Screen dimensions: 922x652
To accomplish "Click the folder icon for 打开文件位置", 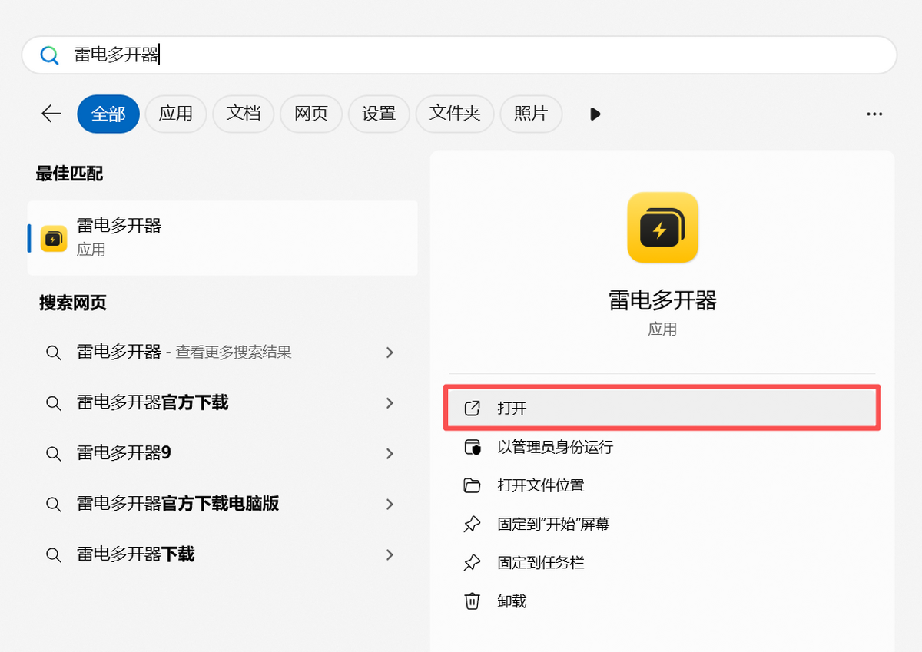I will [472, 485].
